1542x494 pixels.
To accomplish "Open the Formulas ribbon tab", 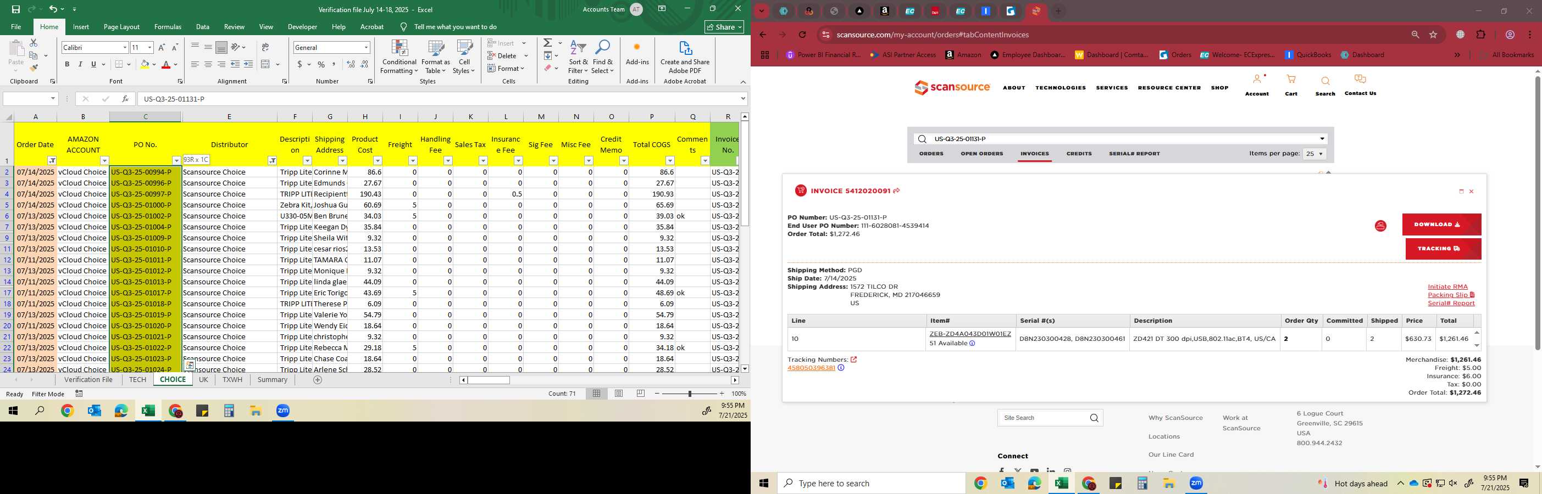I will pos(168,27).
